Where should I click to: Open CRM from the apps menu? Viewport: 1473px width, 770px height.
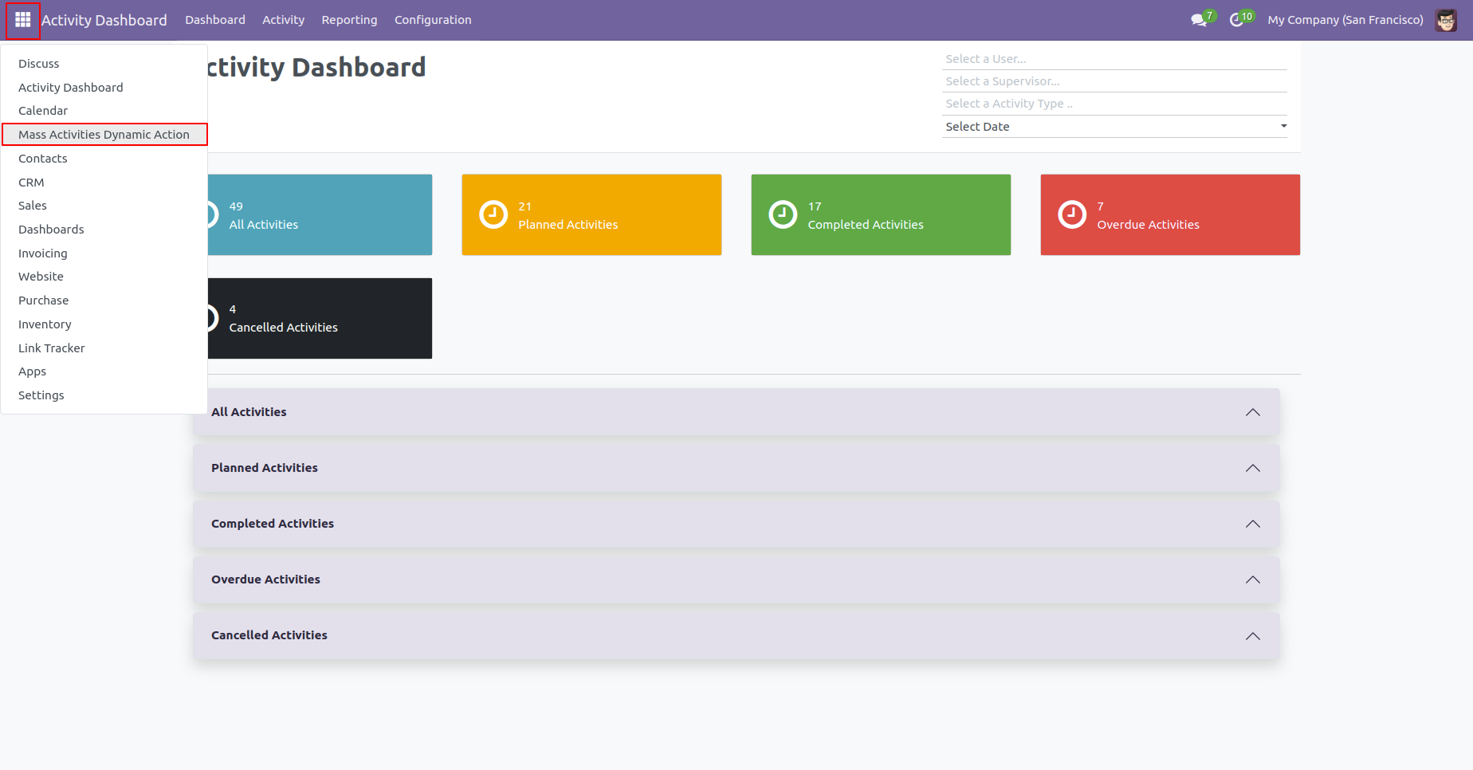(x=104, y=183)
